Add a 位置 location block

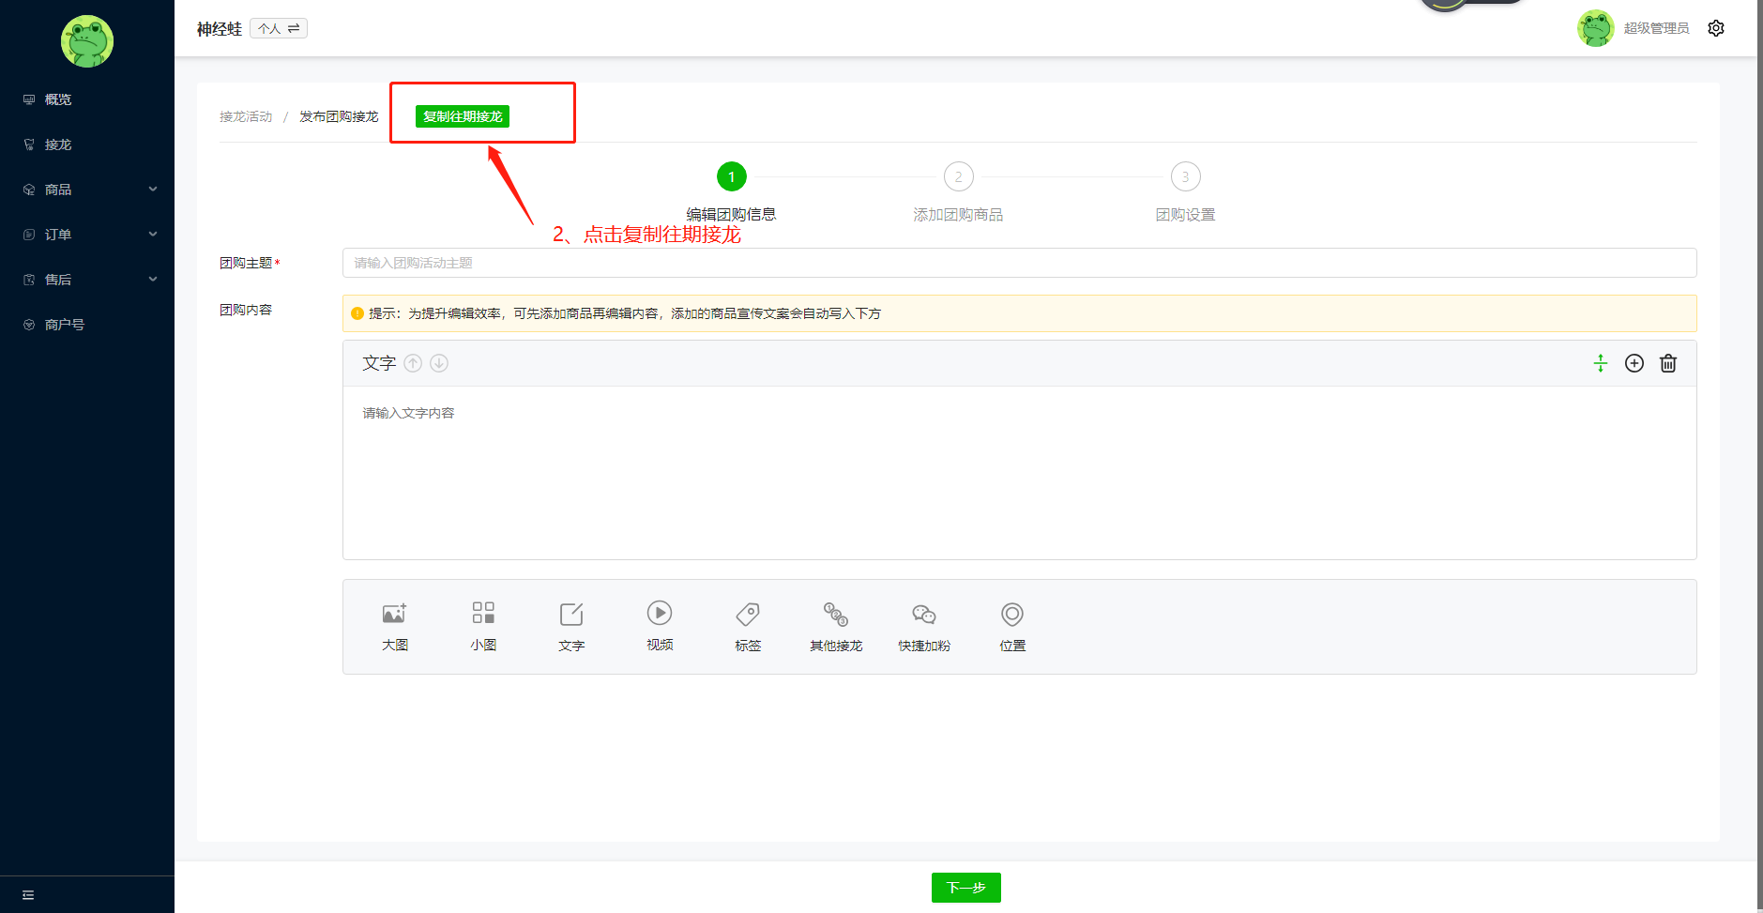[x=1012, y=627]
